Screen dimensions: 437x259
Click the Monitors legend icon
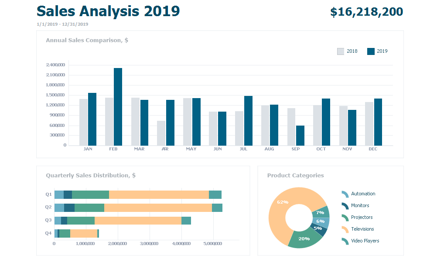coord(344,205)
